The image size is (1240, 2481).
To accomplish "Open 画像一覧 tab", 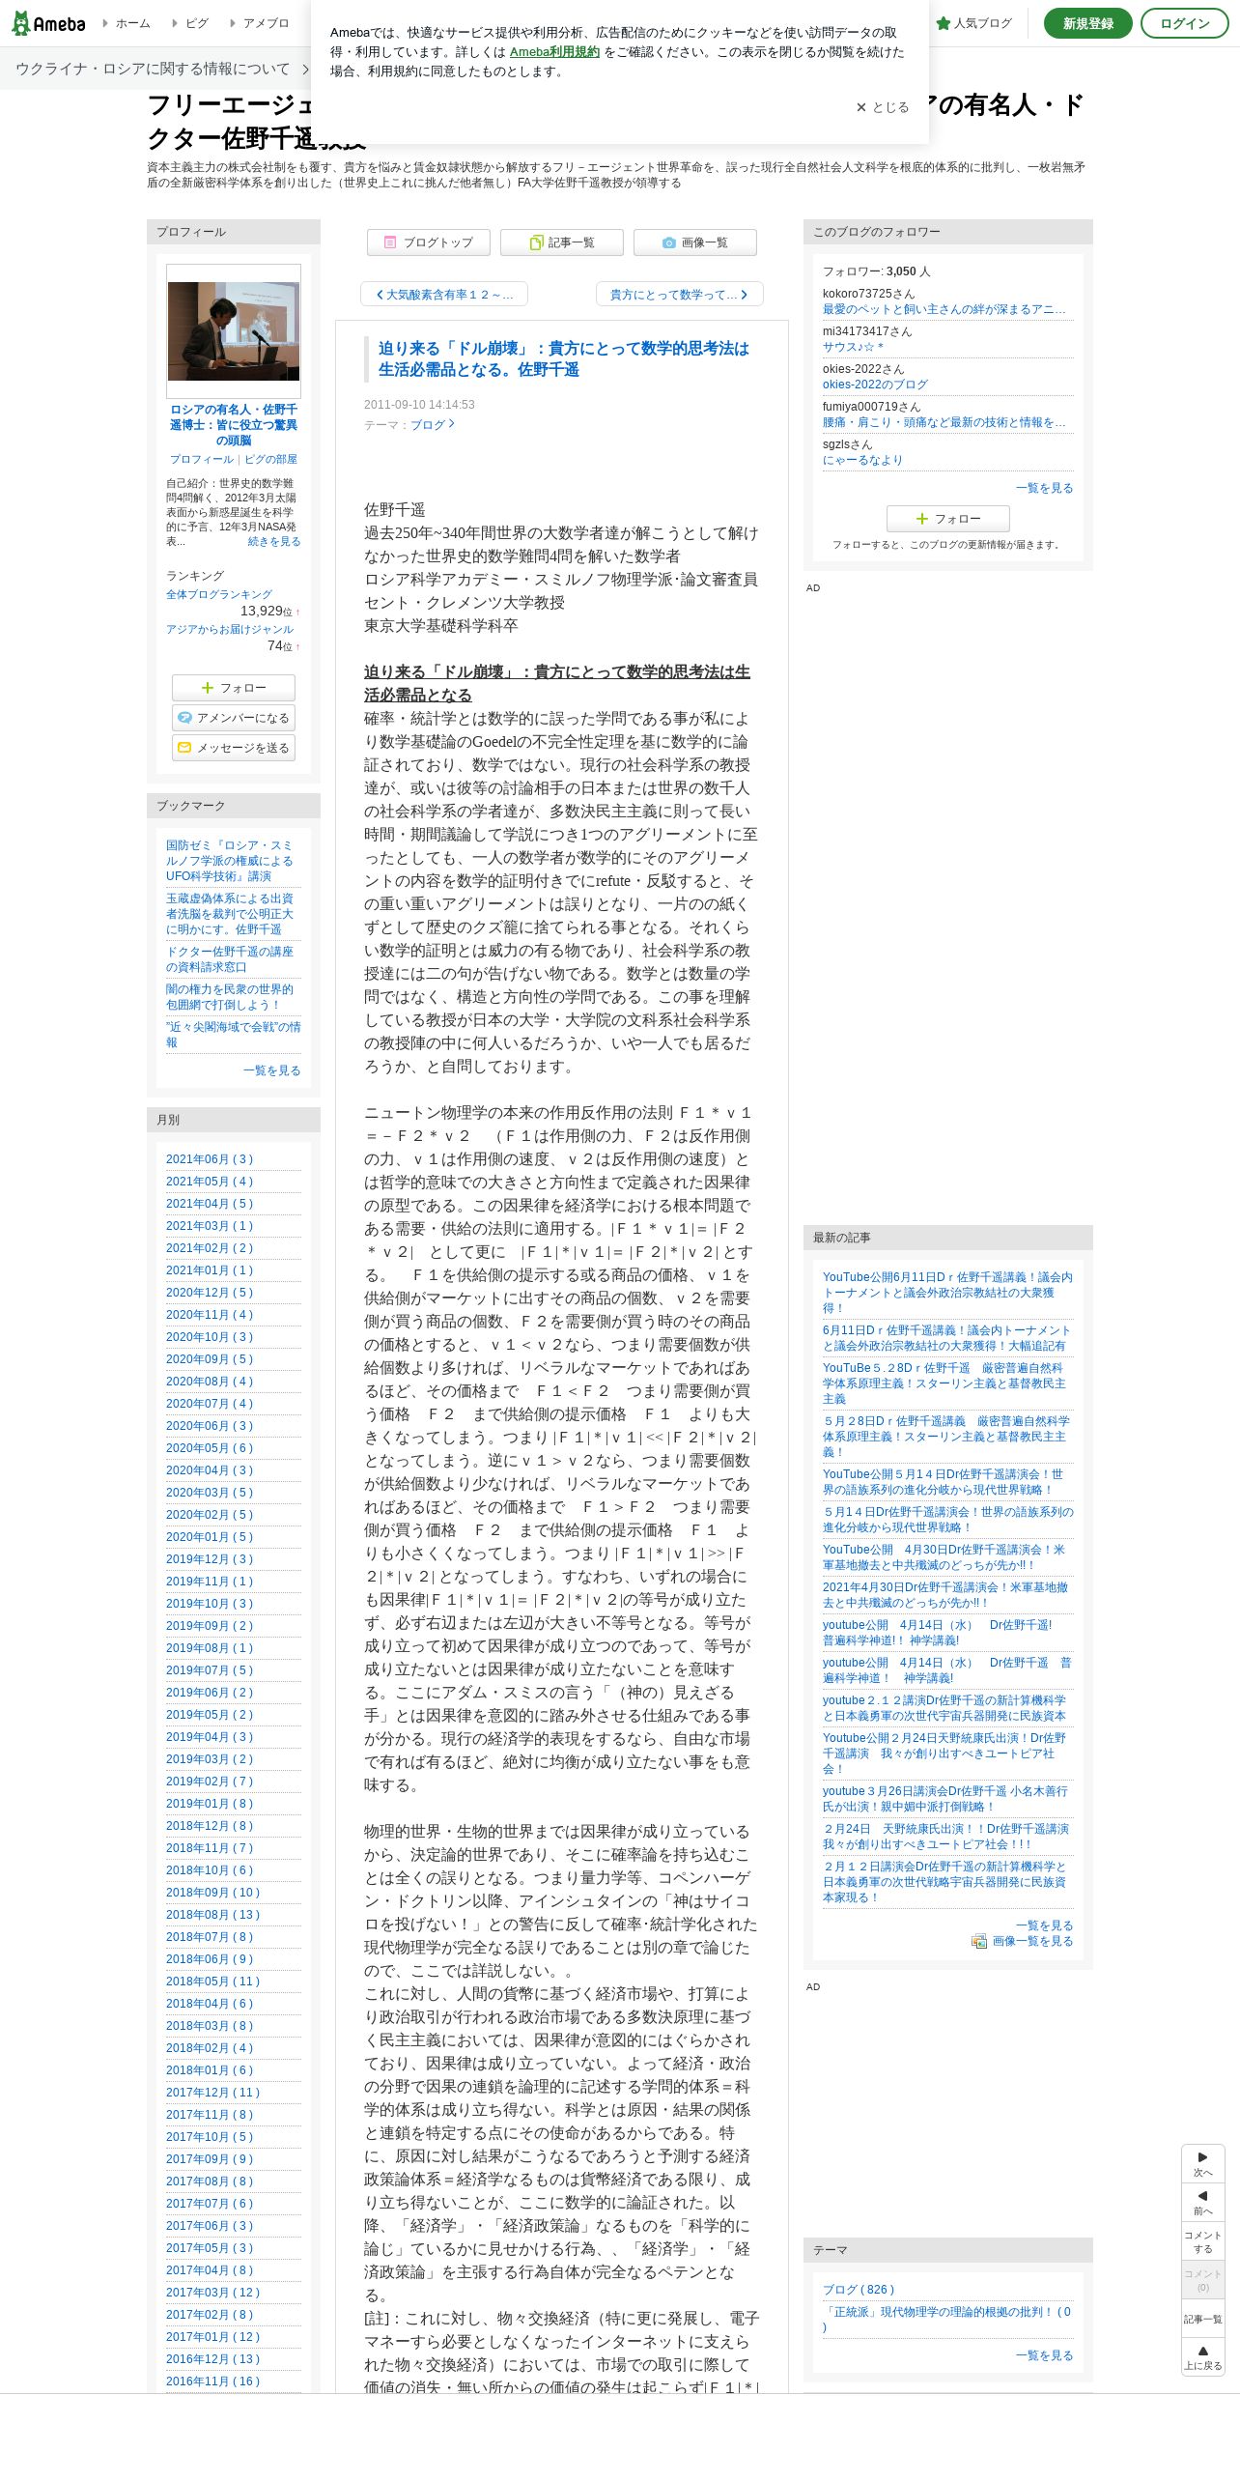I will (x=695, y=242).
